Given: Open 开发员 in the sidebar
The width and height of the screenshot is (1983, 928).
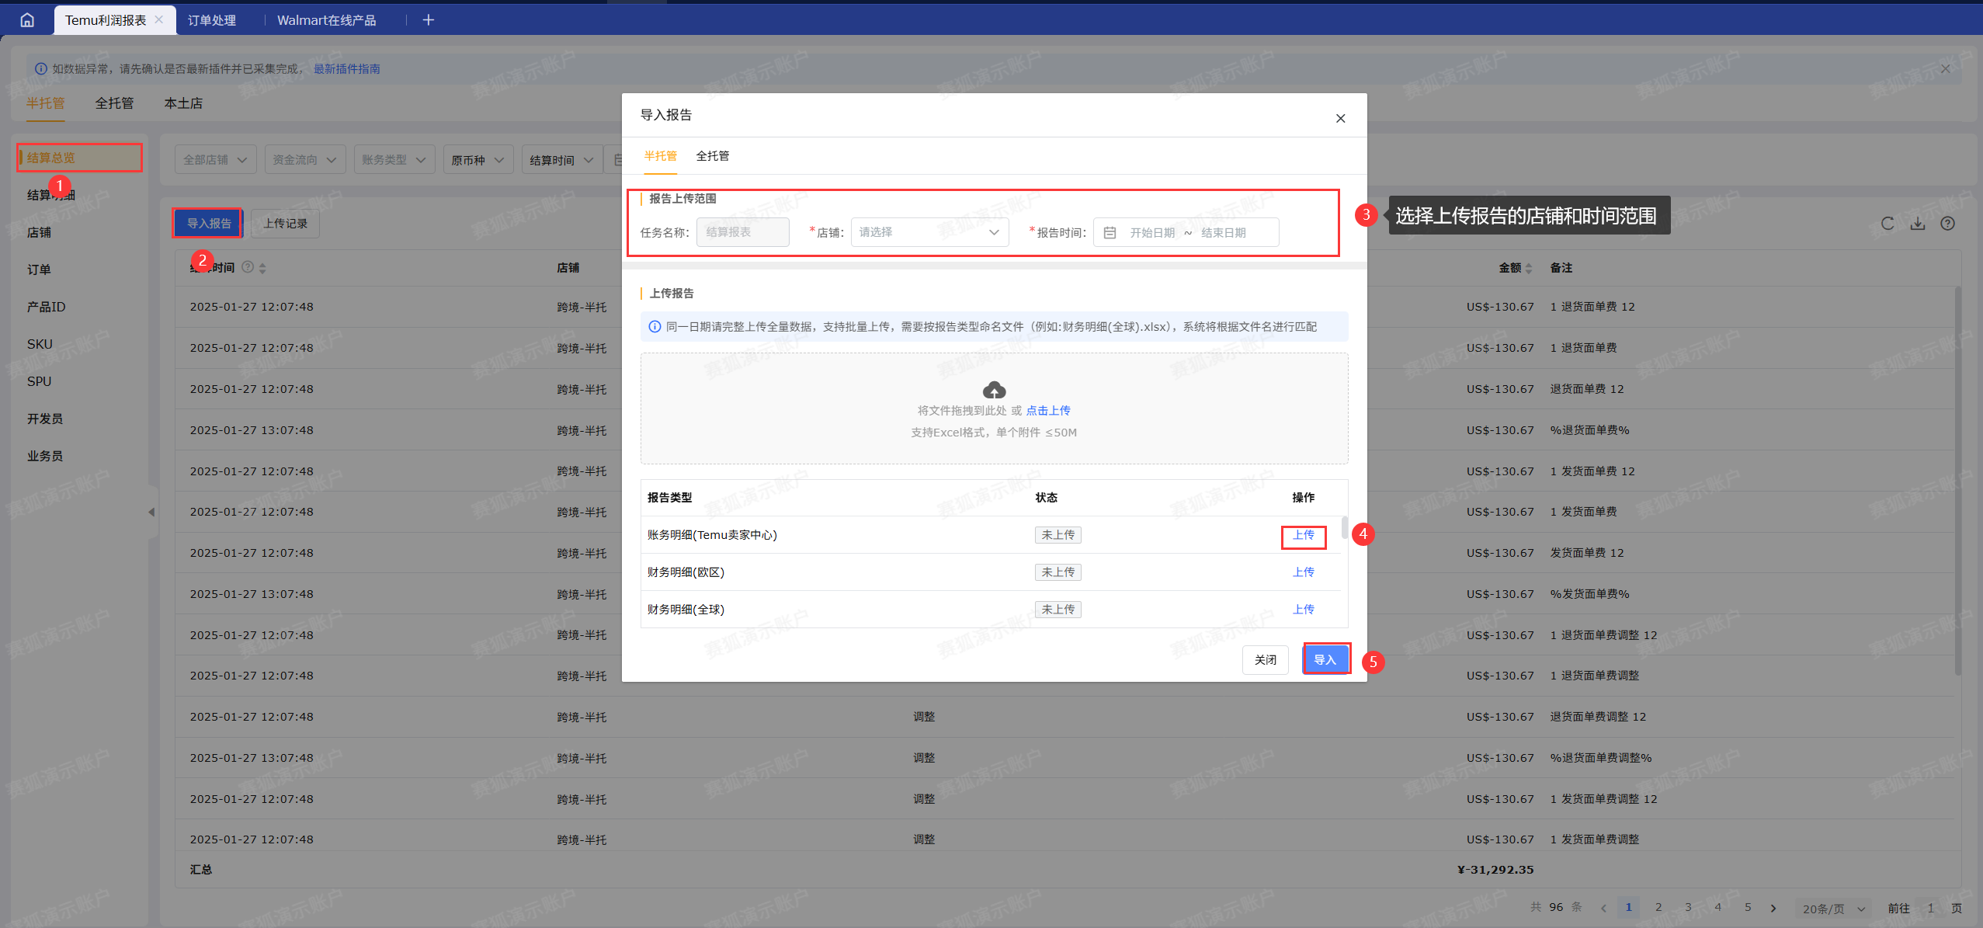Looking at the screenshot, I should [45, 419].
